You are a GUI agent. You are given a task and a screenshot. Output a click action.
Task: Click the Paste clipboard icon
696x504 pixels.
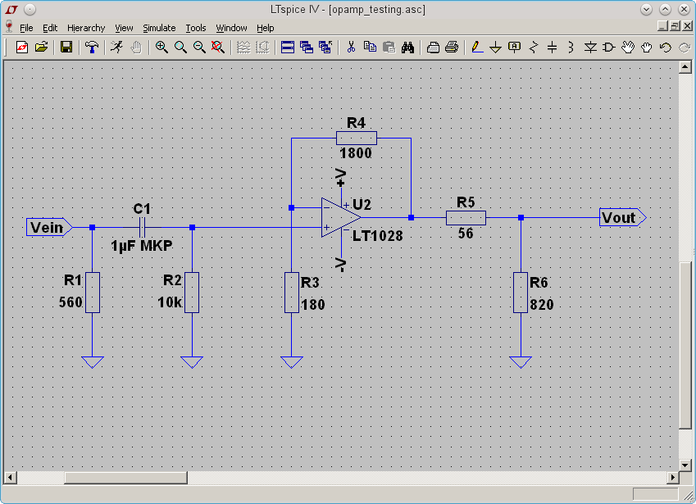point(389,47)
